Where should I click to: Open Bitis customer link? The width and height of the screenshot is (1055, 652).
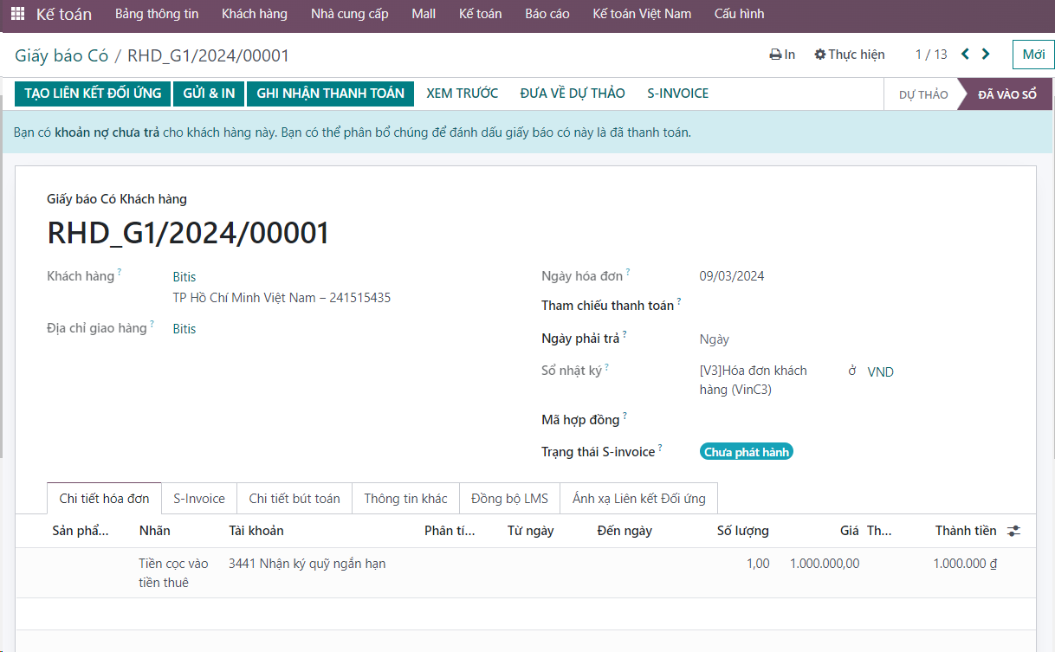pyautogui.click(x=184, y=277)
